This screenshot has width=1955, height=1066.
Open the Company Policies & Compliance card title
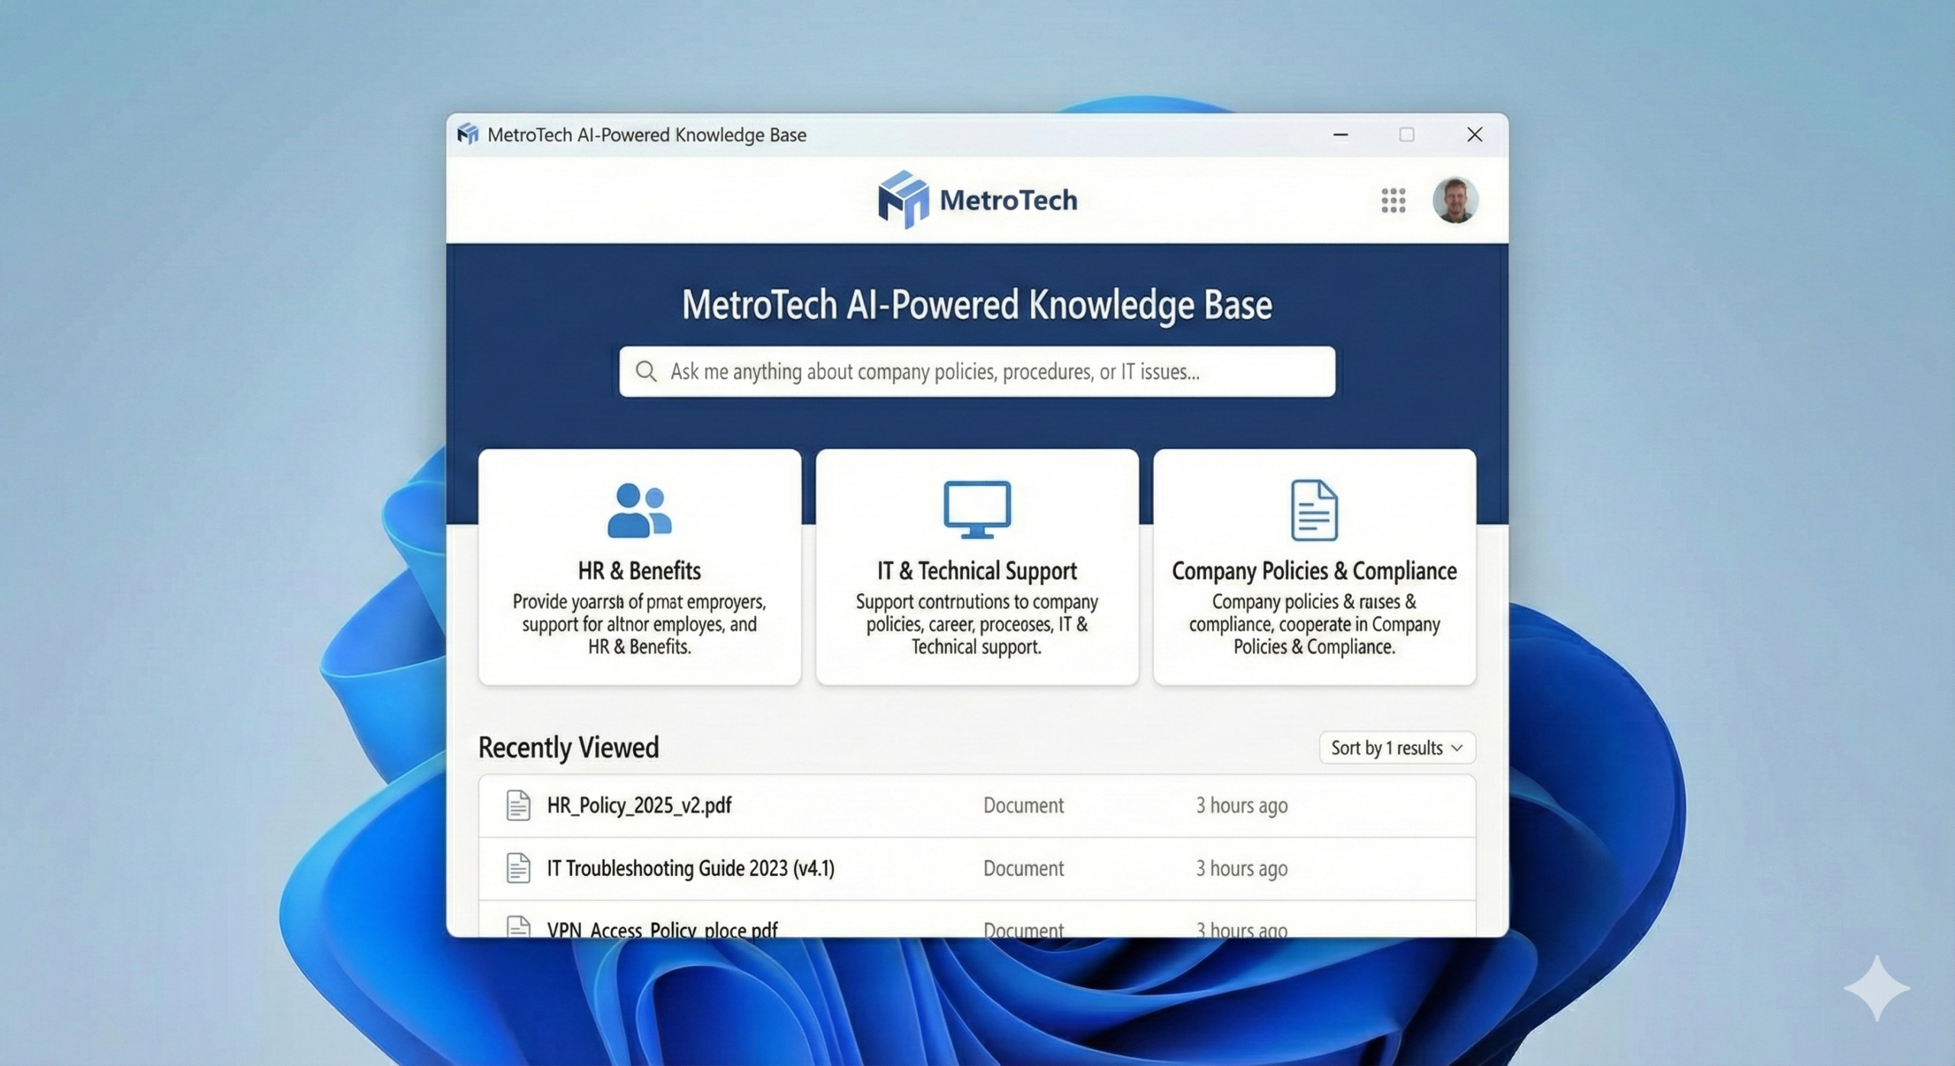coord(1314,570)
